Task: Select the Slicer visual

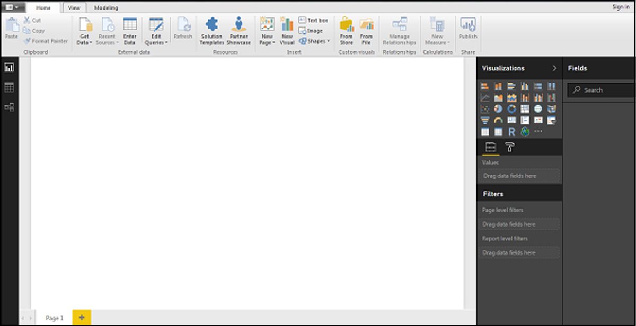Action: coord(551,120)
